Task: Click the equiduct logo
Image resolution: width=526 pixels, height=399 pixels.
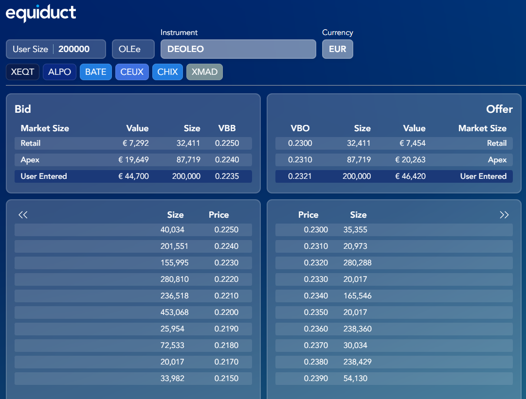Action: click(x=41, y=13)
